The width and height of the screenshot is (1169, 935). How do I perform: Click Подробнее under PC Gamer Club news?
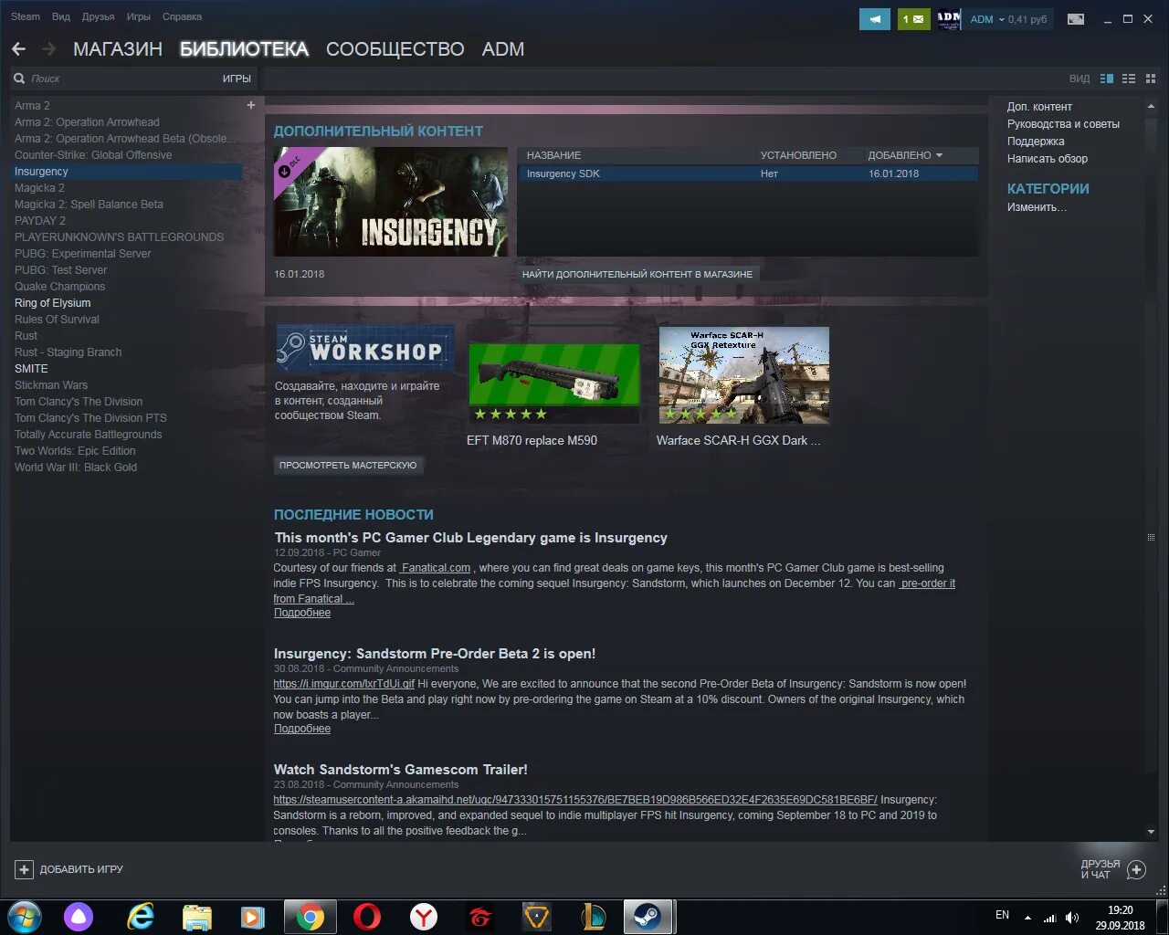tap(302, 613)
